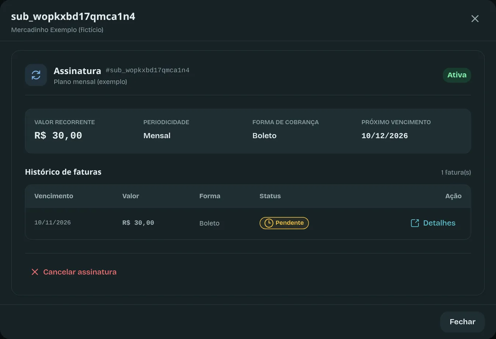Click the Vencimento column header

pyautogui.click(x=54, y=196)
